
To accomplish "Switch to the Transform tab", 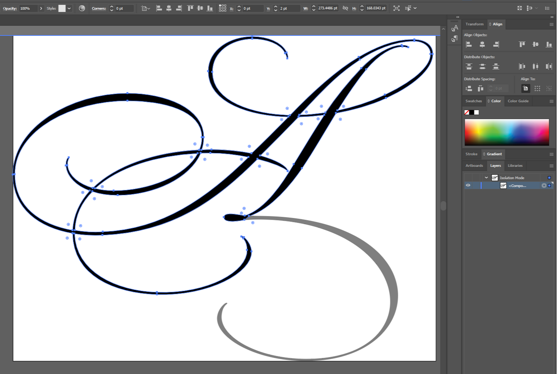I will pyautogui.click(x=474, y=24).
